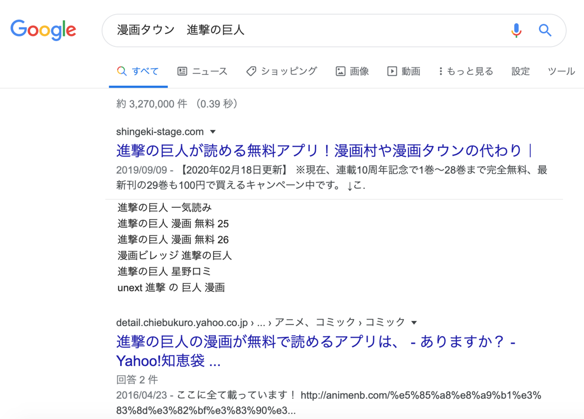Click the 漫画ビレッジ 進撃の巨人 link
The height and width of the screenshot is (419, 584).
[x=174, y=256]
